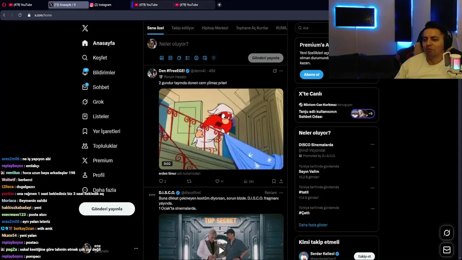Open more options for #Çatlı trend
Screen dimensions: 462x260
[372, 209]
